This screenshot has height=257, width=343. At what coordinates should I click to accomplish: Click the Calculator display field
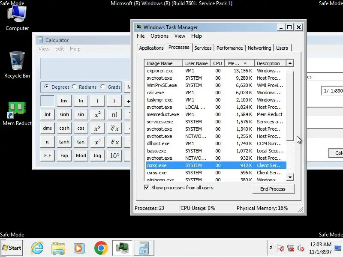[x=85, y=69]
